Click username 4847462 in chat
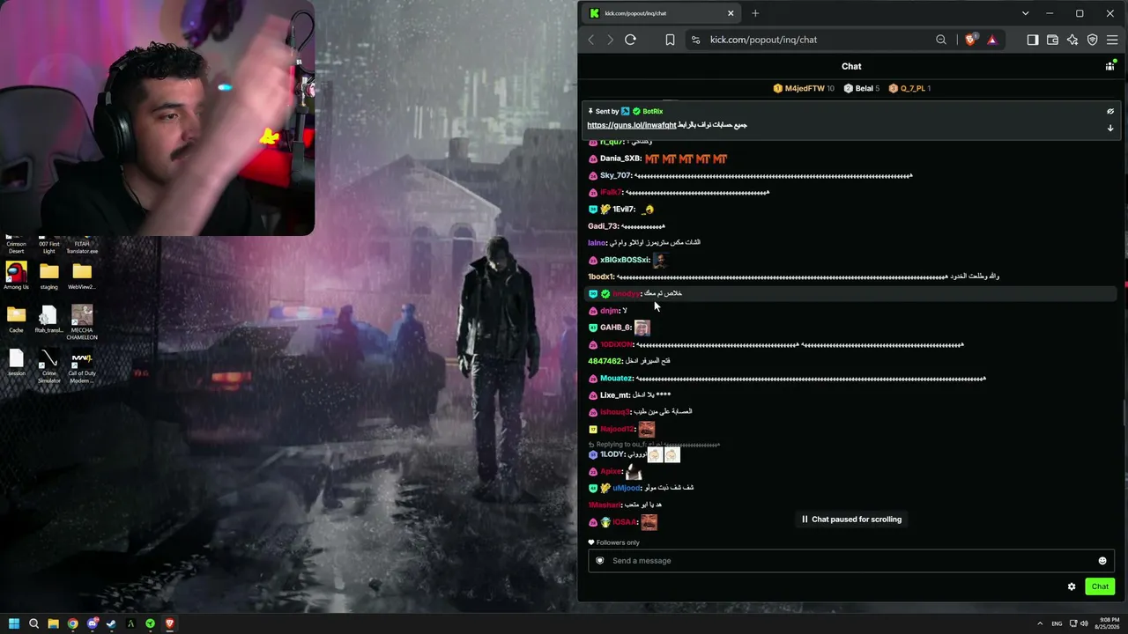 (605, 361)
